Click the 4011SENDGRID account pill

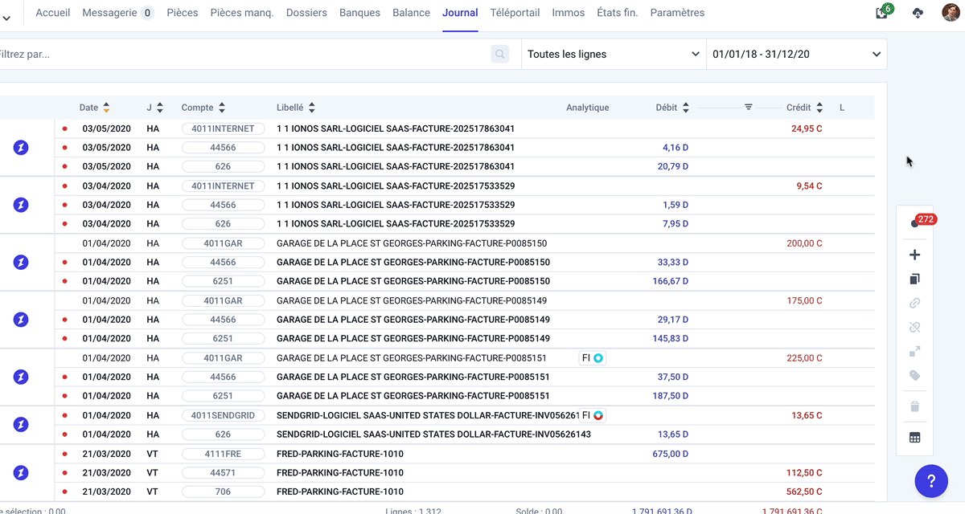coord(223,415)
